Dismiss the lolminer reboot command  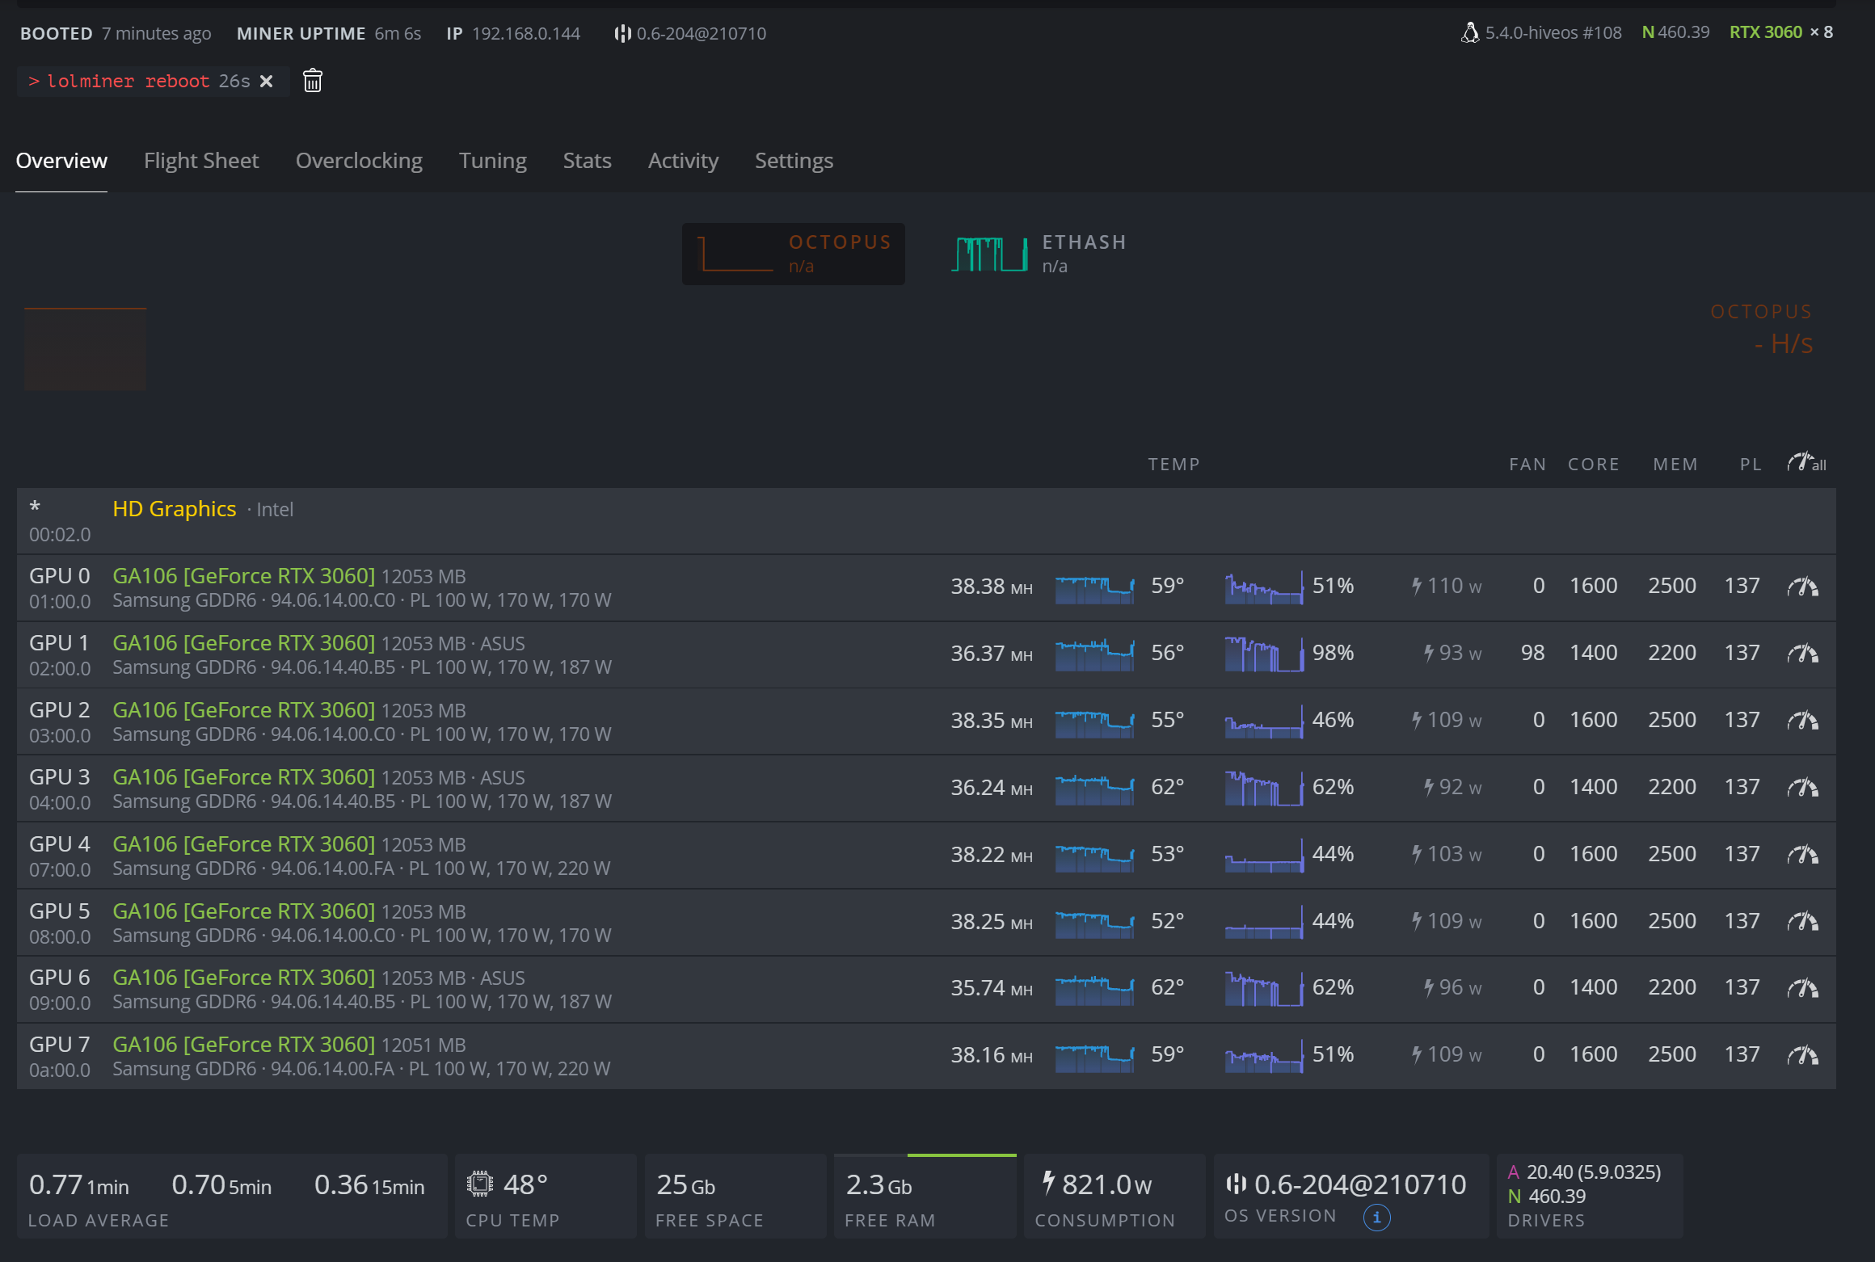click(x=267, y=82)
